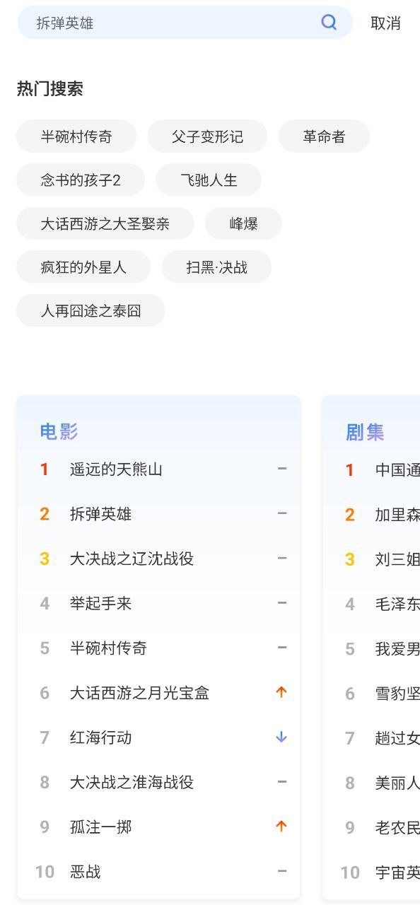Open 人再囧途之泰囧 hot search tag
This screenshot has width=420, height=905.
(x=91, y=310)
